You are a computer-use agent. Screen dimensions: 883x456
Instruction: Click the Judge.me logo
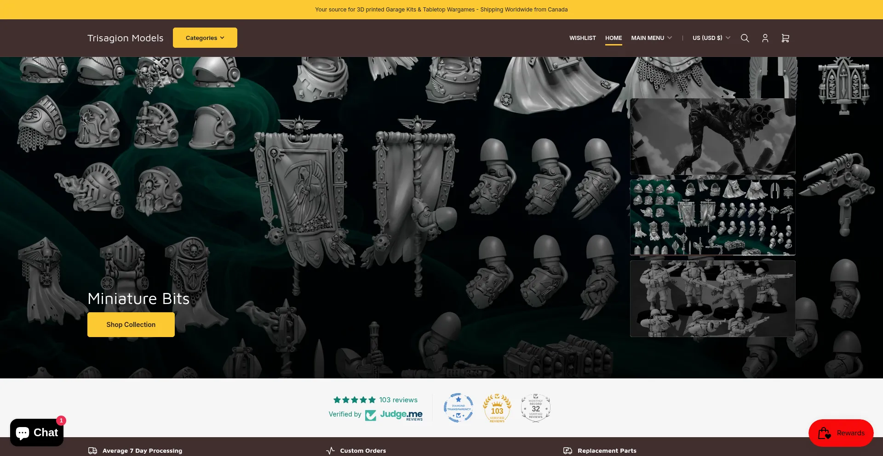[394, 415]
